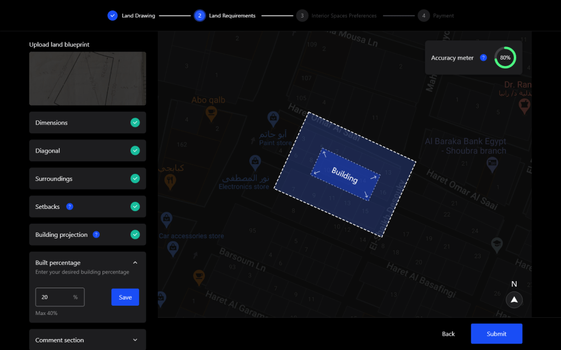The width and height of the screenshot is (561, 350).
Task: Click the Surroundings green checkmark
Action: 135,178
